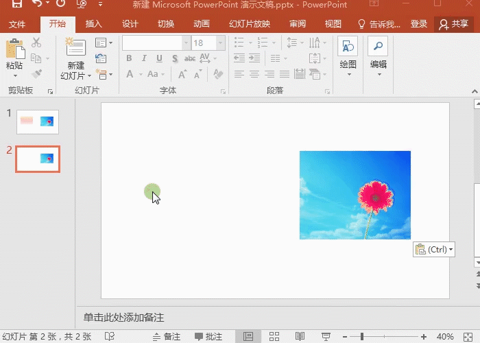This screenshot has width=480, height=343.
Task: Click the New Slide icon
Action: tap(75, 47)
